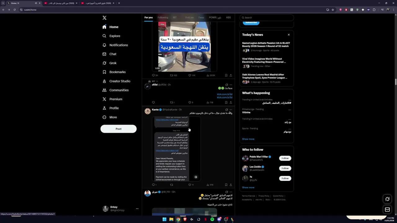The width and height of the screenshot is (397, 223).
Task: Click Show more under What's happening
Action: pyautogui.click(x=248, y=139)
